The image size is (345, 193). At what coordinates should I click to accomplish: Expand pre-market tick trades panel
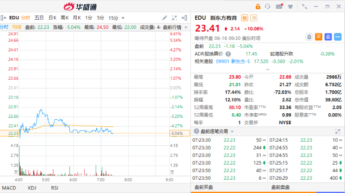(338, 132)
